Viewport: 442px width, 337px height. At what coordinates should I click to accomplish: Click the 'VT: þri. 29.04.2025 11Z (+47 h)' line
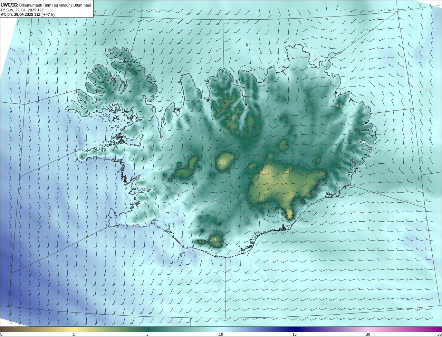(x=28, y=14)
